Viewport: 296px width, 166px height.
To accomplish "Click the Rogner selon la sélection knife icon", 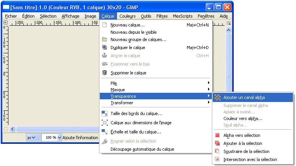I will (x=105, y=141).
